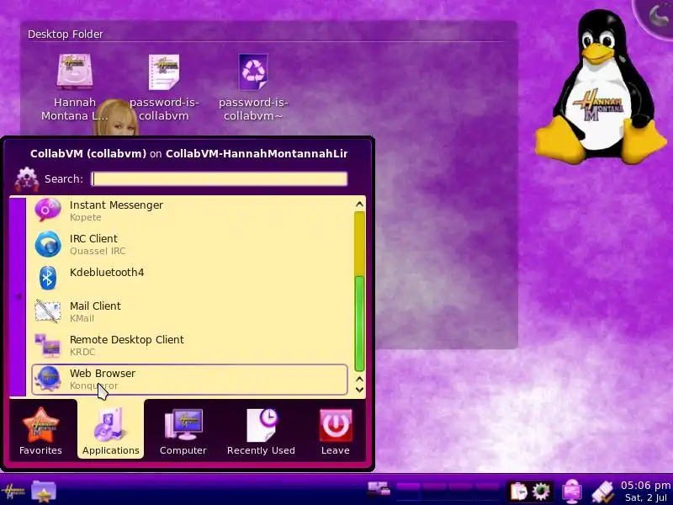The image size is (673, 505).
Task: Open the Computer tab
Action: pyautogui.click(x=183, y=431)
